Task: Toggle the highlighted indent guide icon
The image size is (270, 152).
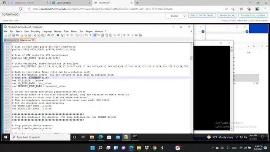Action: click(x=94, y=35)
